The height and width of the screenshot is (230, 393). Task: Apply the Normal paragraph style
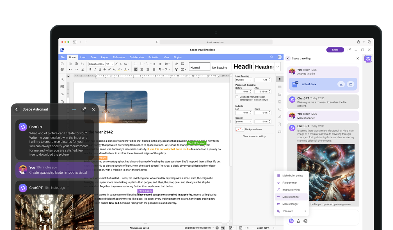click(199, 67)
